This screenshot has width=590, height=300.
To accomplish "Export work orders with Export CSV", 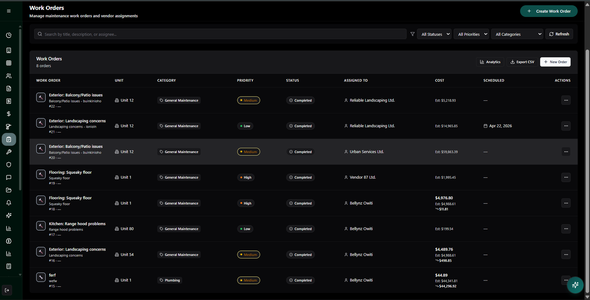I will pos(522,62).
